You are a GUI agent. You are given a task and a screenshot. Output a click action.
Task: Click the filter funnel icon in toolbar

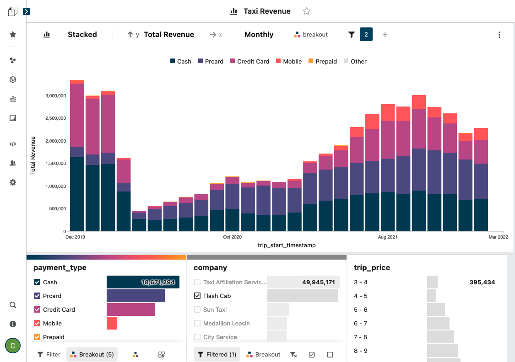tap(352, 35)
